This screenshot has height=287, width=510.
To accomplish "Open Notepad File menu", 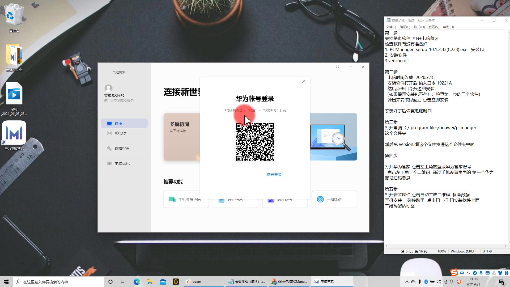I will click(391, 27).
